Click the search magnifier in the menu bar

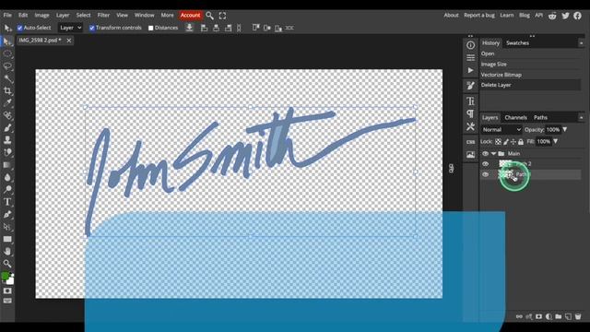pyautogui.click(x=209, y=16)
